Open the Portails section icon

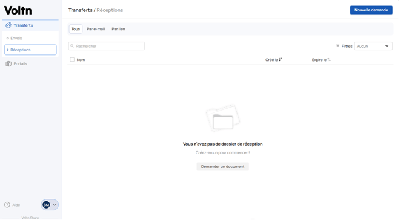pyautogui.click(x=8, y=64)
